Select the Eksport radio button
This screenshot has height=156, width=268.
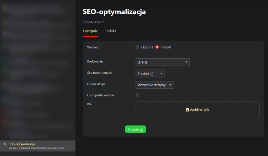tap(137, 47)
